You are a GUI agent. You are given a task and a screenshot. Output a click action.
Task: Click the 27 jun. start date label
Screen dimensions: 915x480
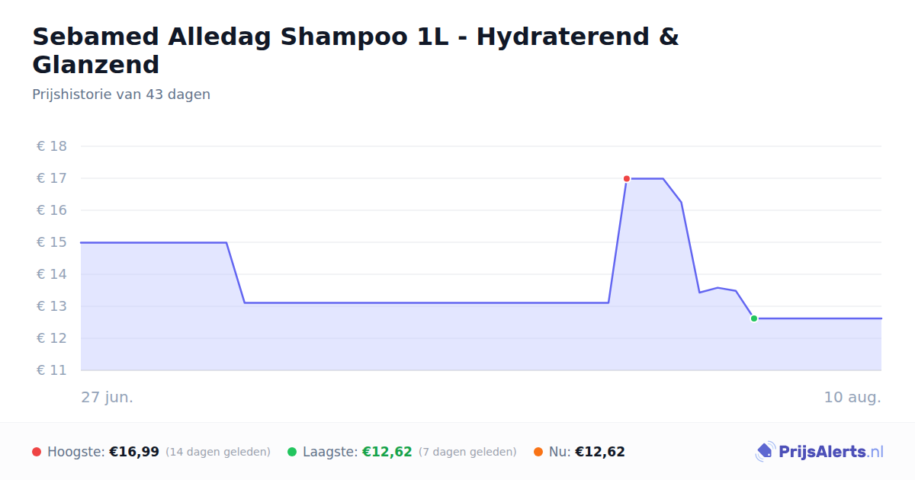[x=107, y=397]
